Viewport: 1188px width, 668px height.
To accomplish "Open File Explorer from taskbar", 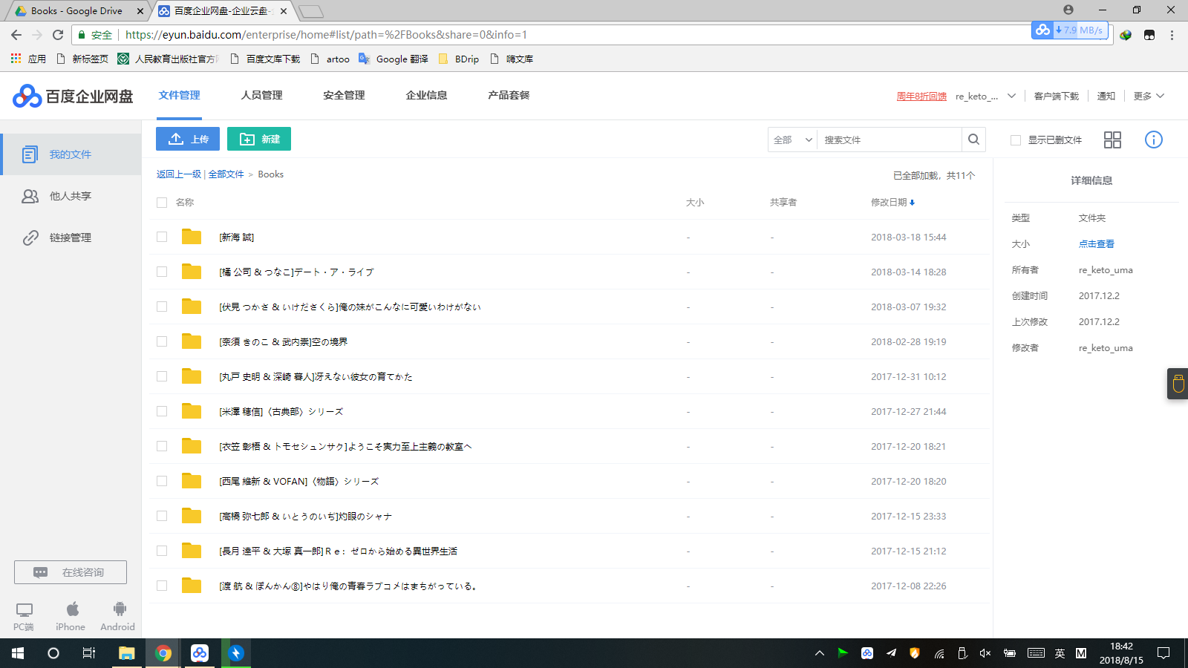I will tap(127, 653).
